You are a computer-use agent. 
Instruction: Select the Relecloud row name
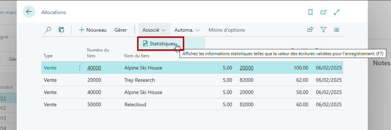(x=135, y=104)
